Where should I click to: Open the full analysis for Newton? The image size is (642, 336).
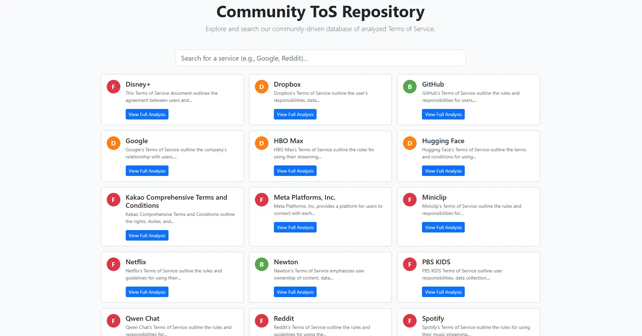[x=295, y=292]
